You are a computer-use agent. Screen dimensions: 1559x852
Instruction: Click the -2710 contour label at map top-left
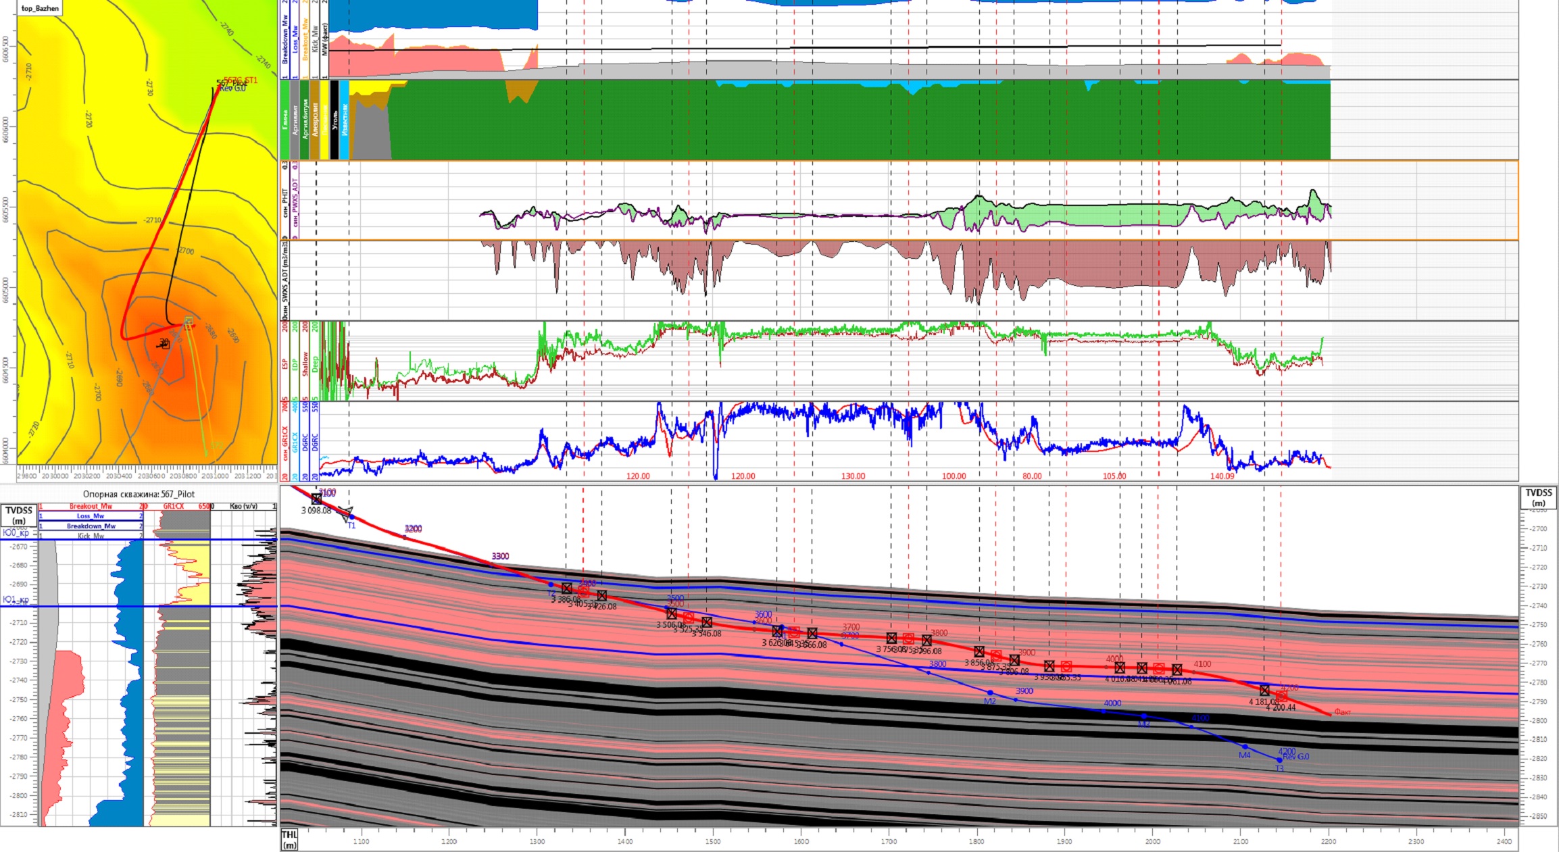coord(28,71)
